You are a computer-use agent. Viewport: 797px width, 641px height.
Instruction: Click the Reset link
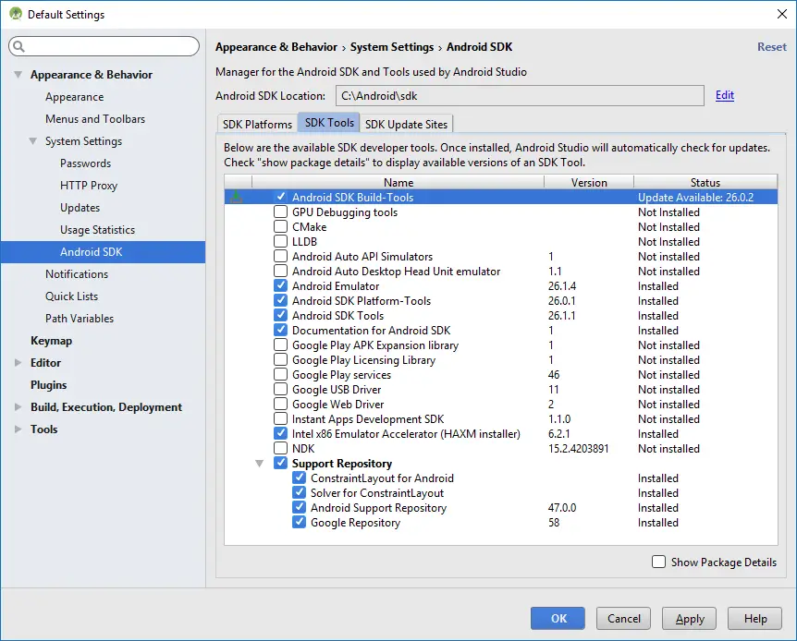click(772, 47)
